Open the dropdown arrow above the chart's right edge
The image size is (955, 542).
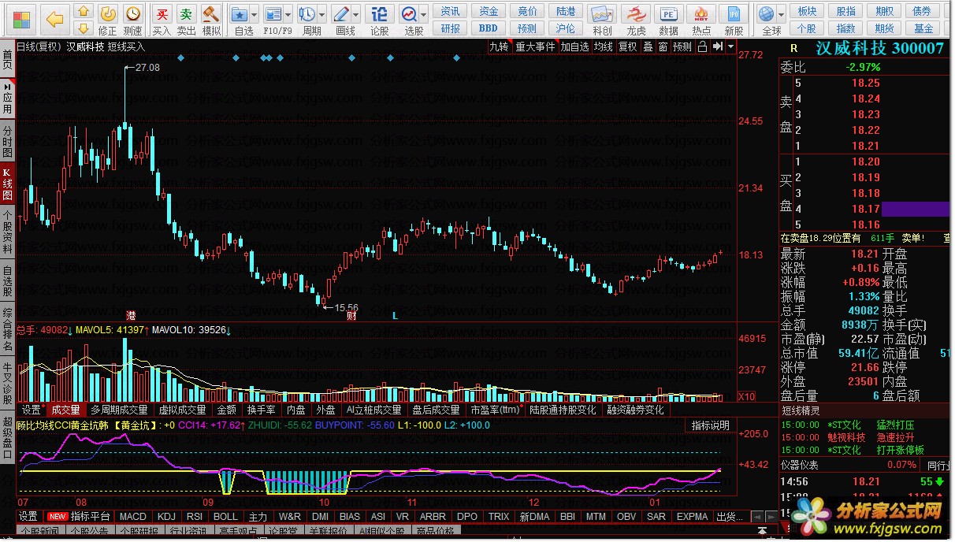point(730,46)
